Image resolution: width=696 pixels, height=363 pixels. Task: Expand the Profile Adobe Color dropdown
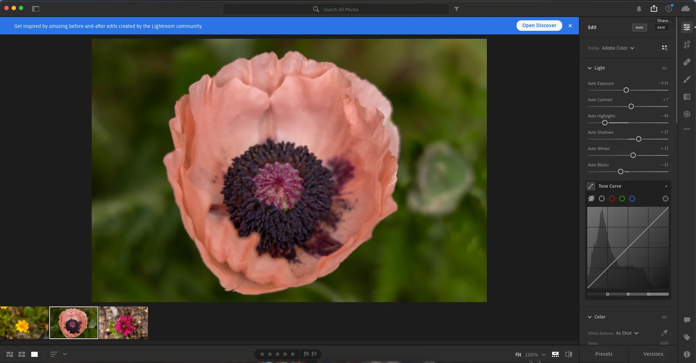[618, 48]
